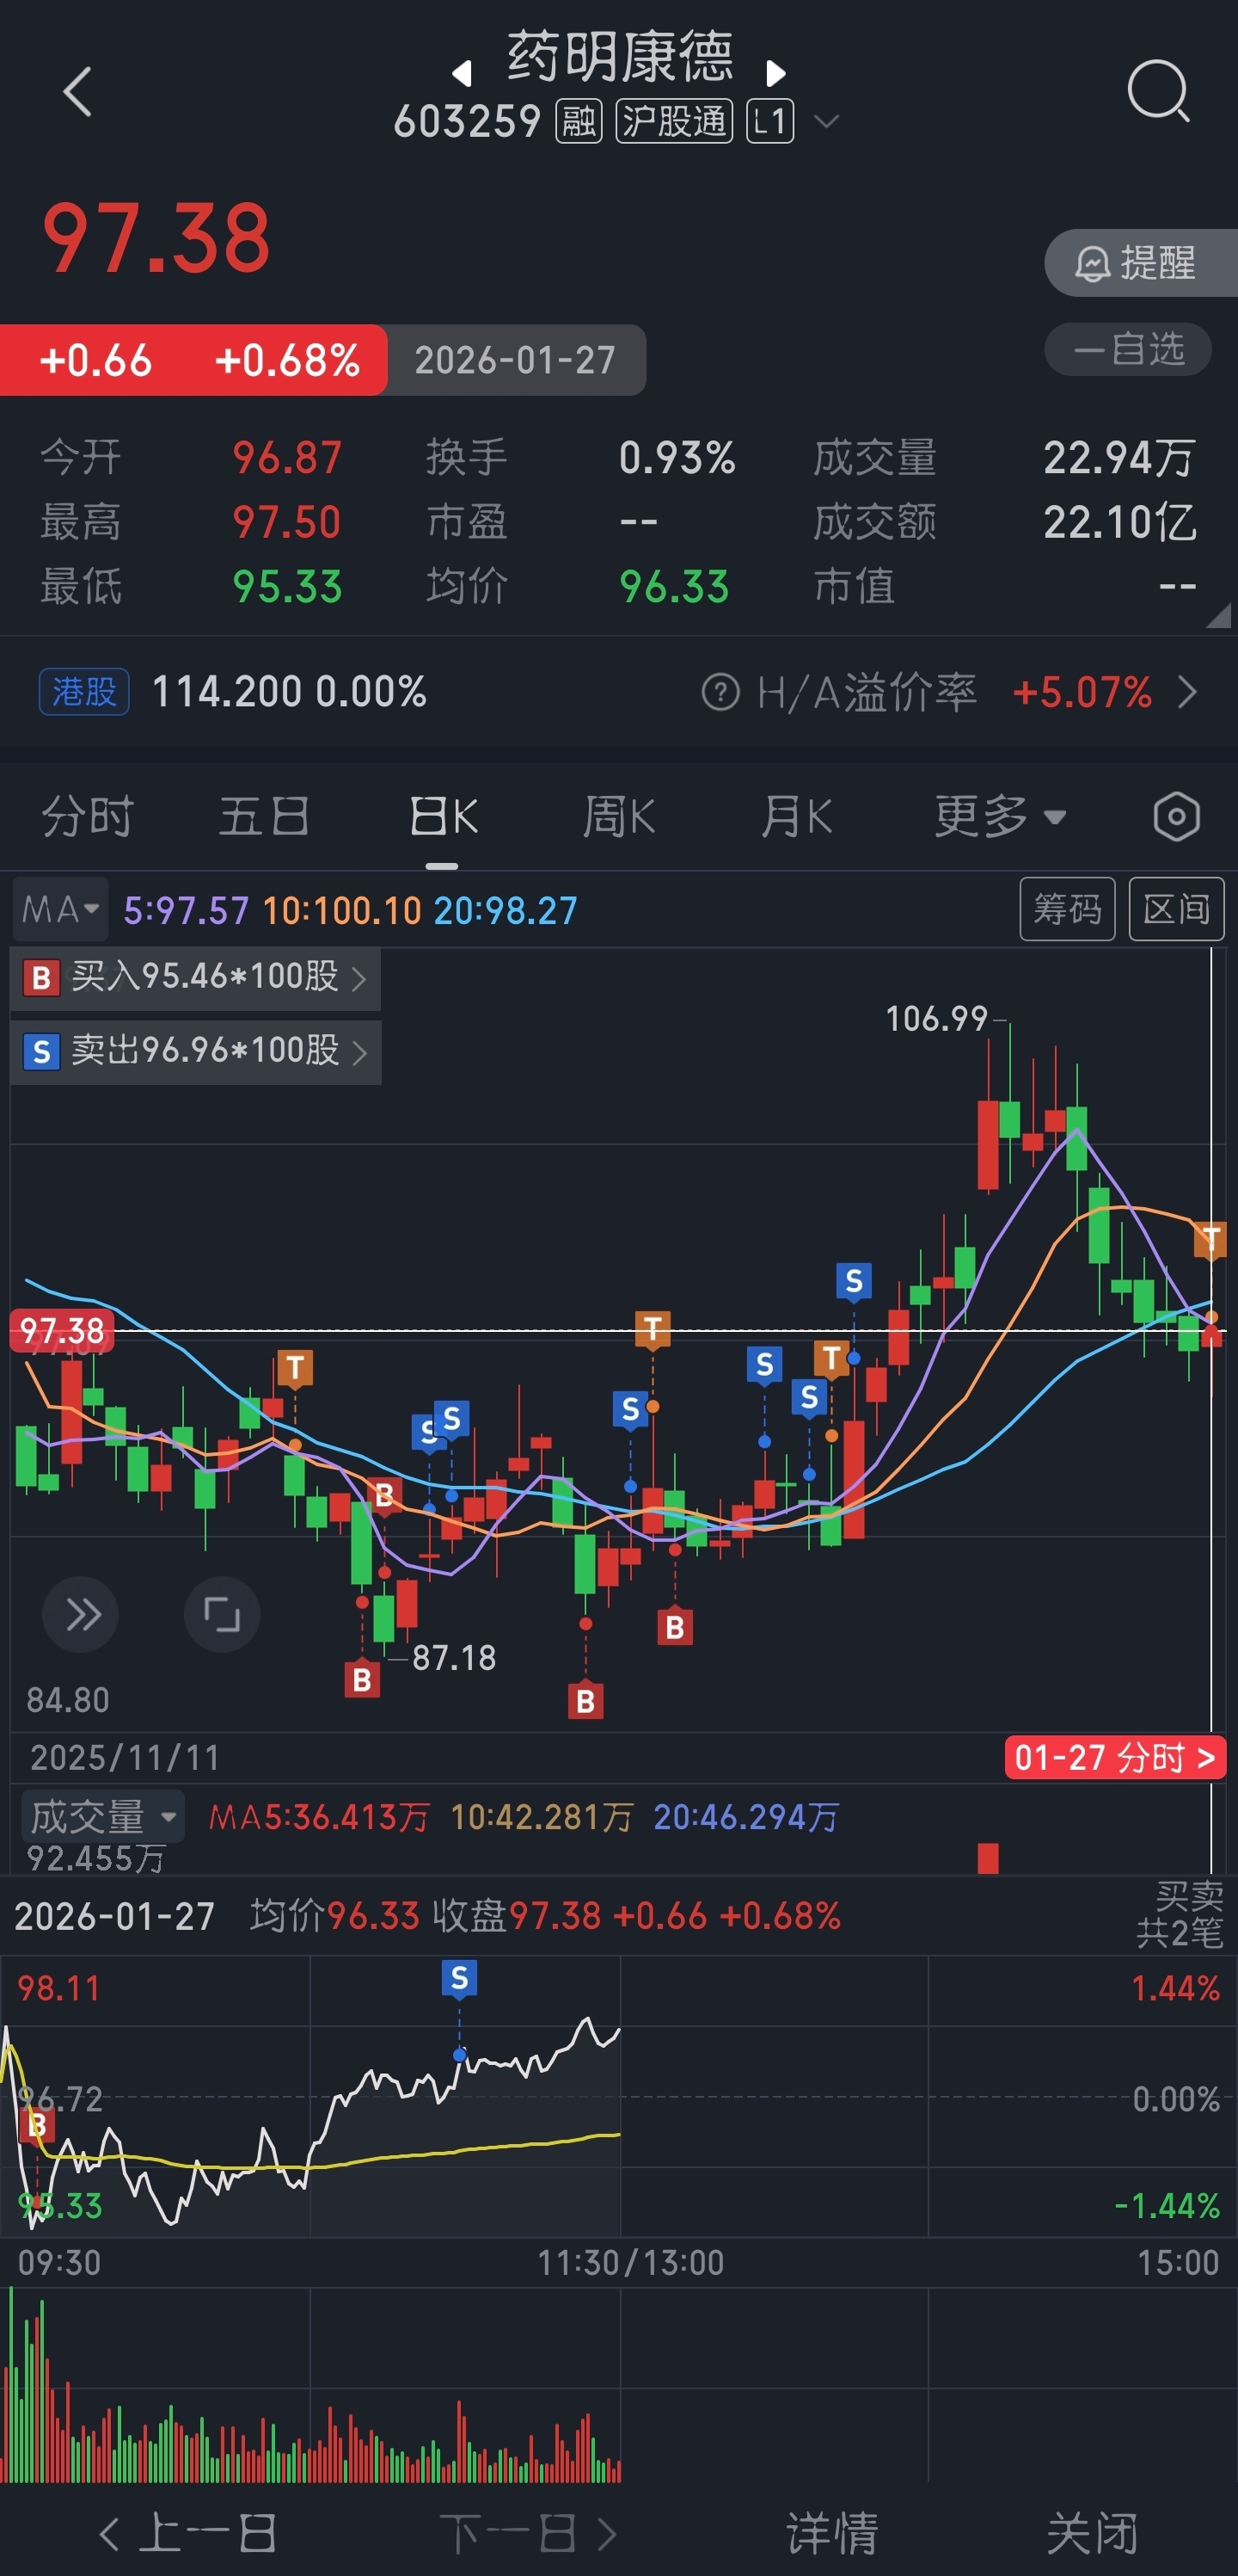Tap the T marker at the chart's right edge
This screenshot has height=2576, width=1238.
pos(1211,1240)
